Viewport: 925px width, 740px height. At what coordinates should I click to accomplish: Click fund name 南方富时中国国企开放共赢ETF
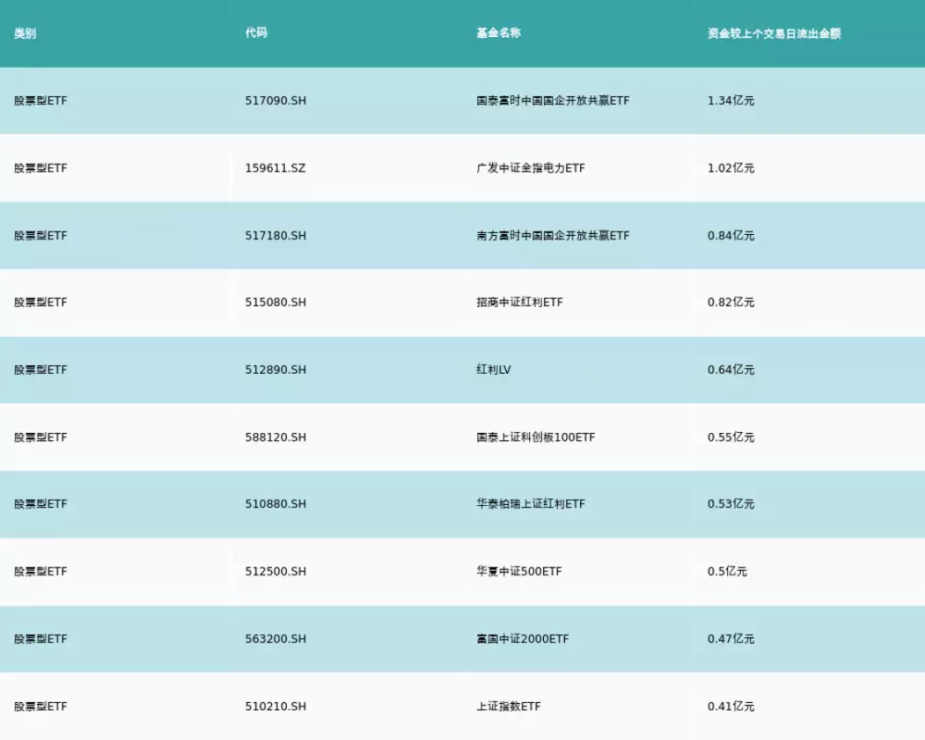point(553,236)
